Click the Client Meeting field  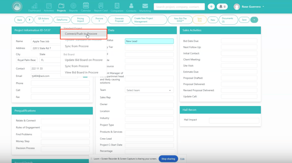pyautogui.click(x=239, y=60)
